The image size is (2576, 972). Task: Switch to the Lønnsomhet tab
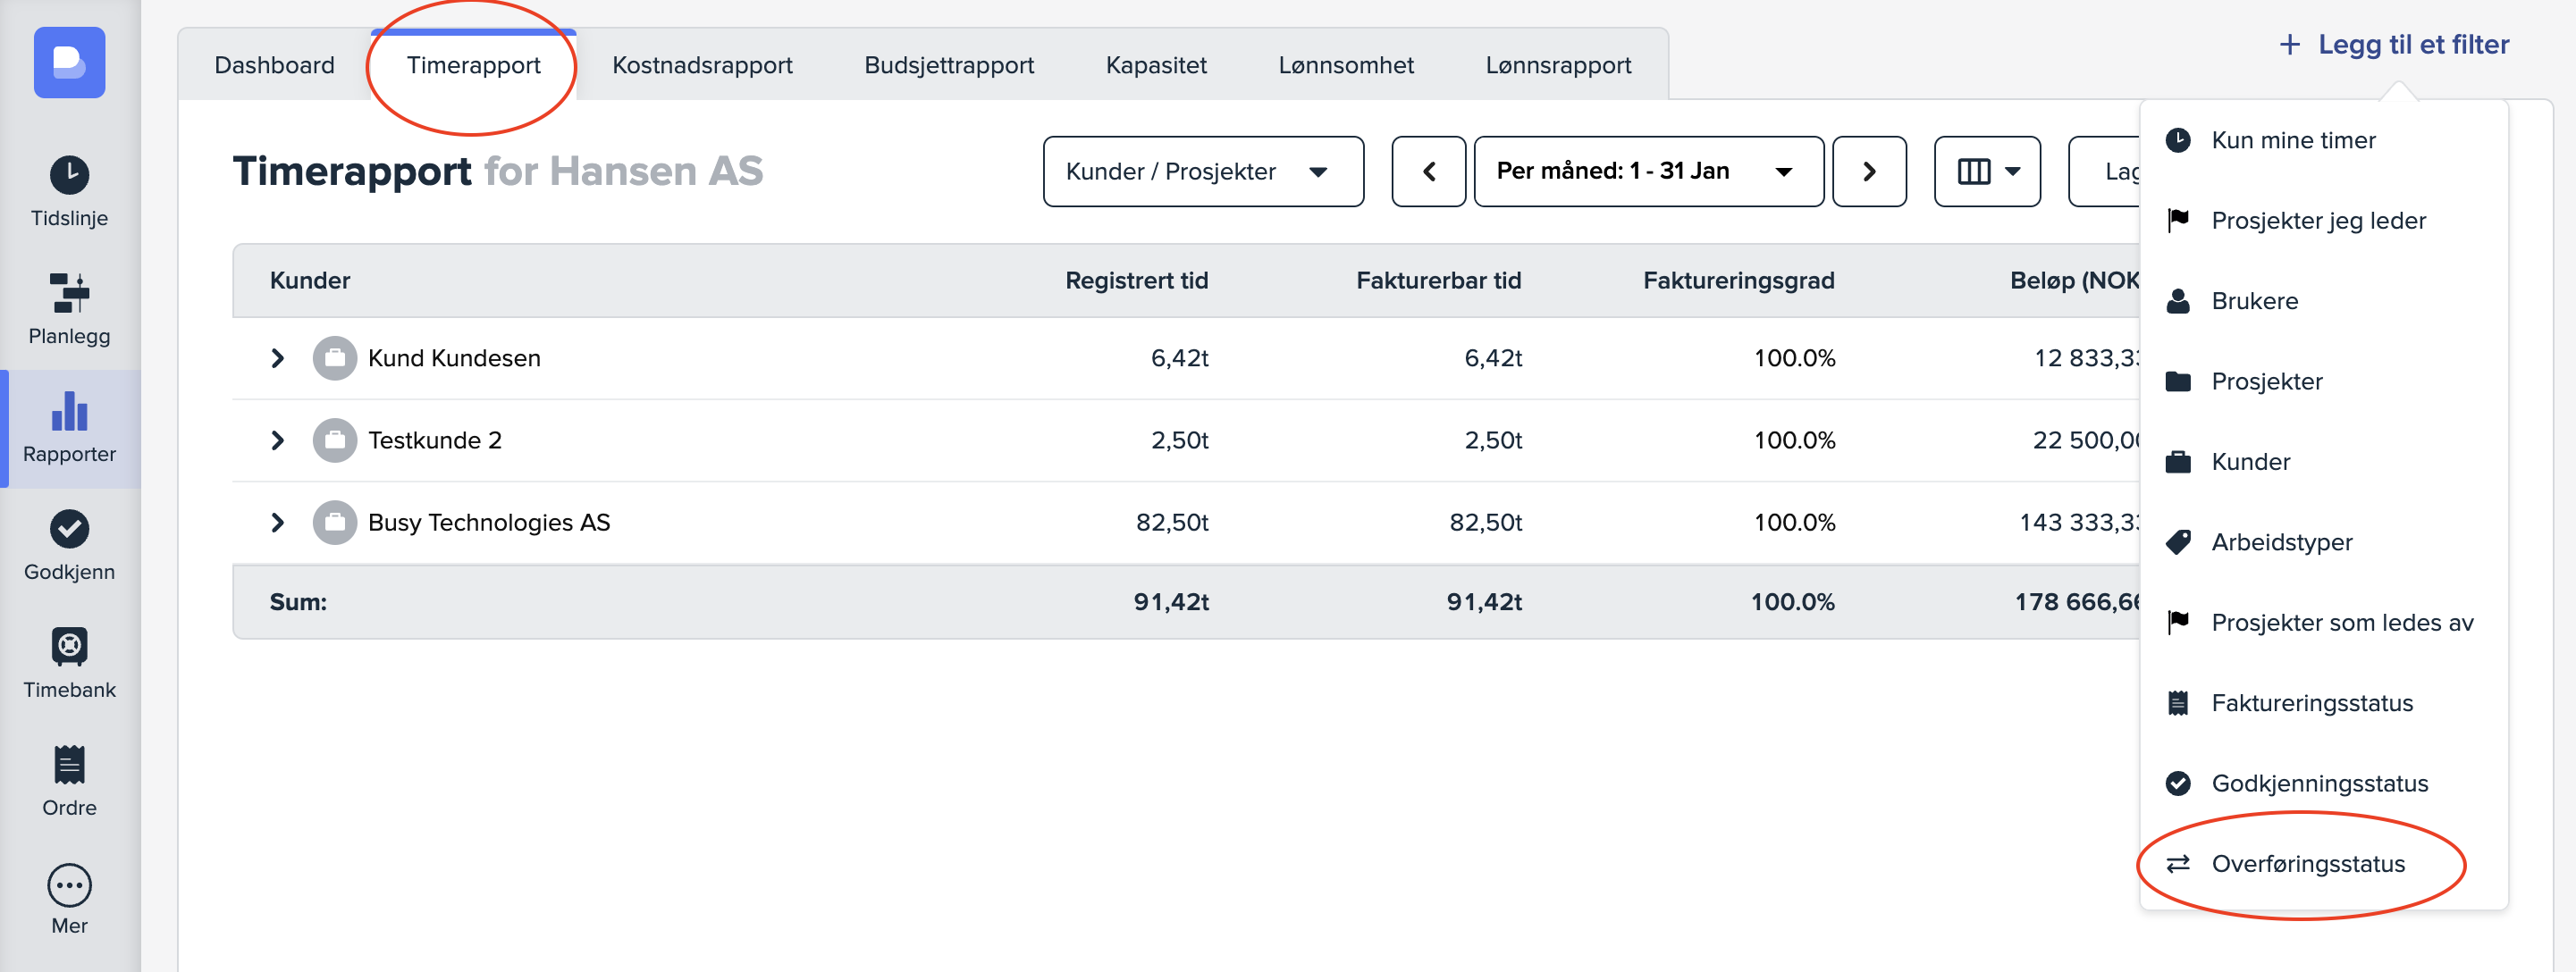coord(1345,65)
